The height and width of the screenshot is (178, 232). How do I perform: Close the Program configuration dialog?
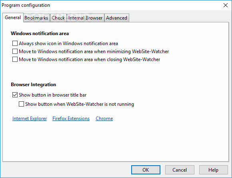[226, 5]
